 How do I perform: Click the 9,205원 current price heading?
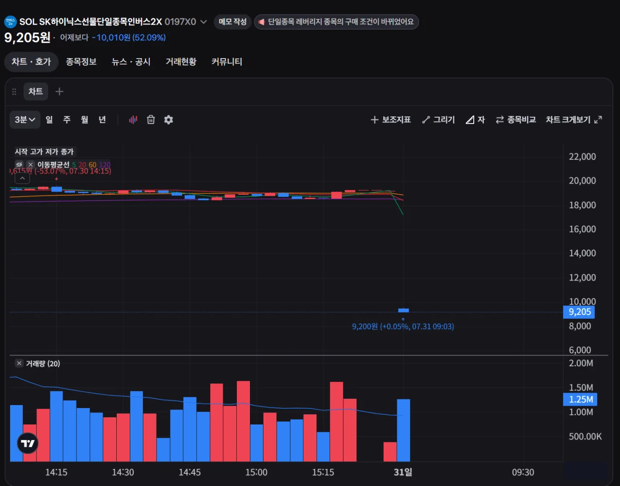click(28, 37)
